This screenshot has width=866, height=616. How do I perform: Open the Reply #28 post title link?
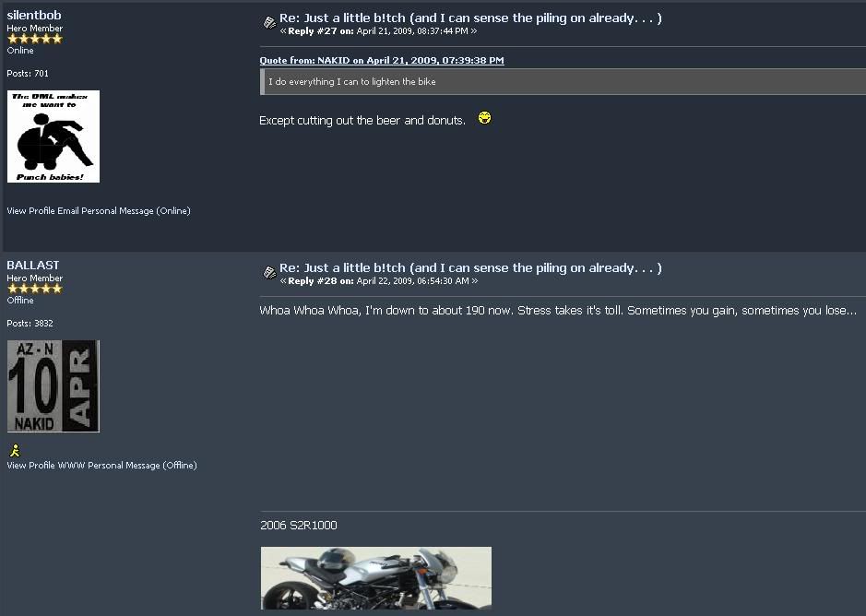coord(470,268)
